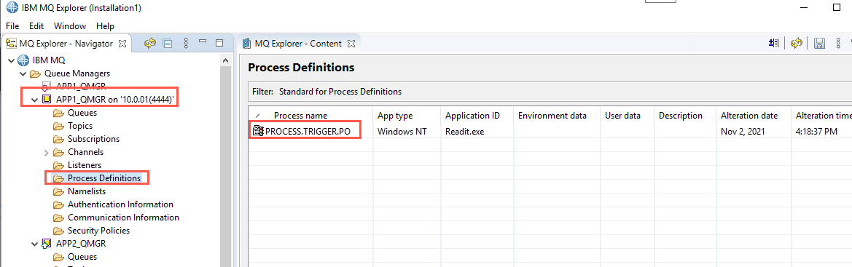
Task: Select the Subscriptions tree item
Action: coord(93,139)
